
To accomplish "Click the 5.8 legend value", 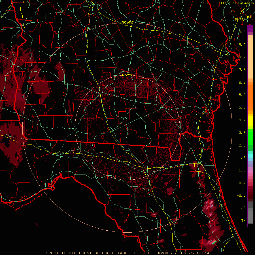I will coord(242,95).
